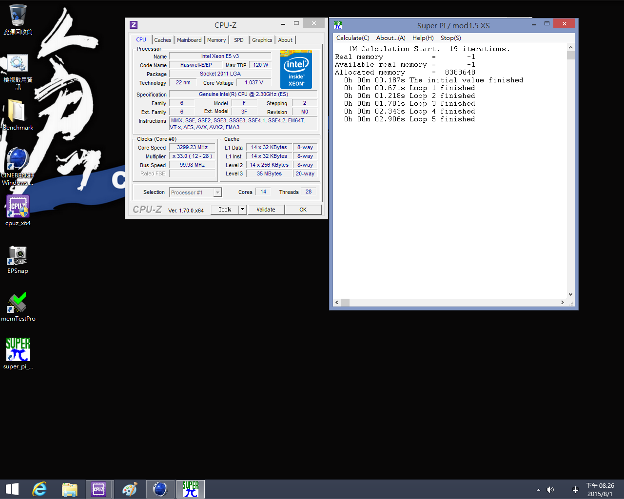This screenshot has width=624, height=499.
Task: Open the Windows Start button
Action: coord(12,489)
